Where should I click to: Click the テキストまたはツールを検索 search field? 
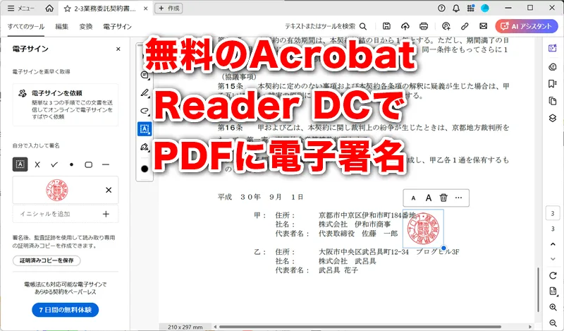pyautogui.click(x=326, y=26)
